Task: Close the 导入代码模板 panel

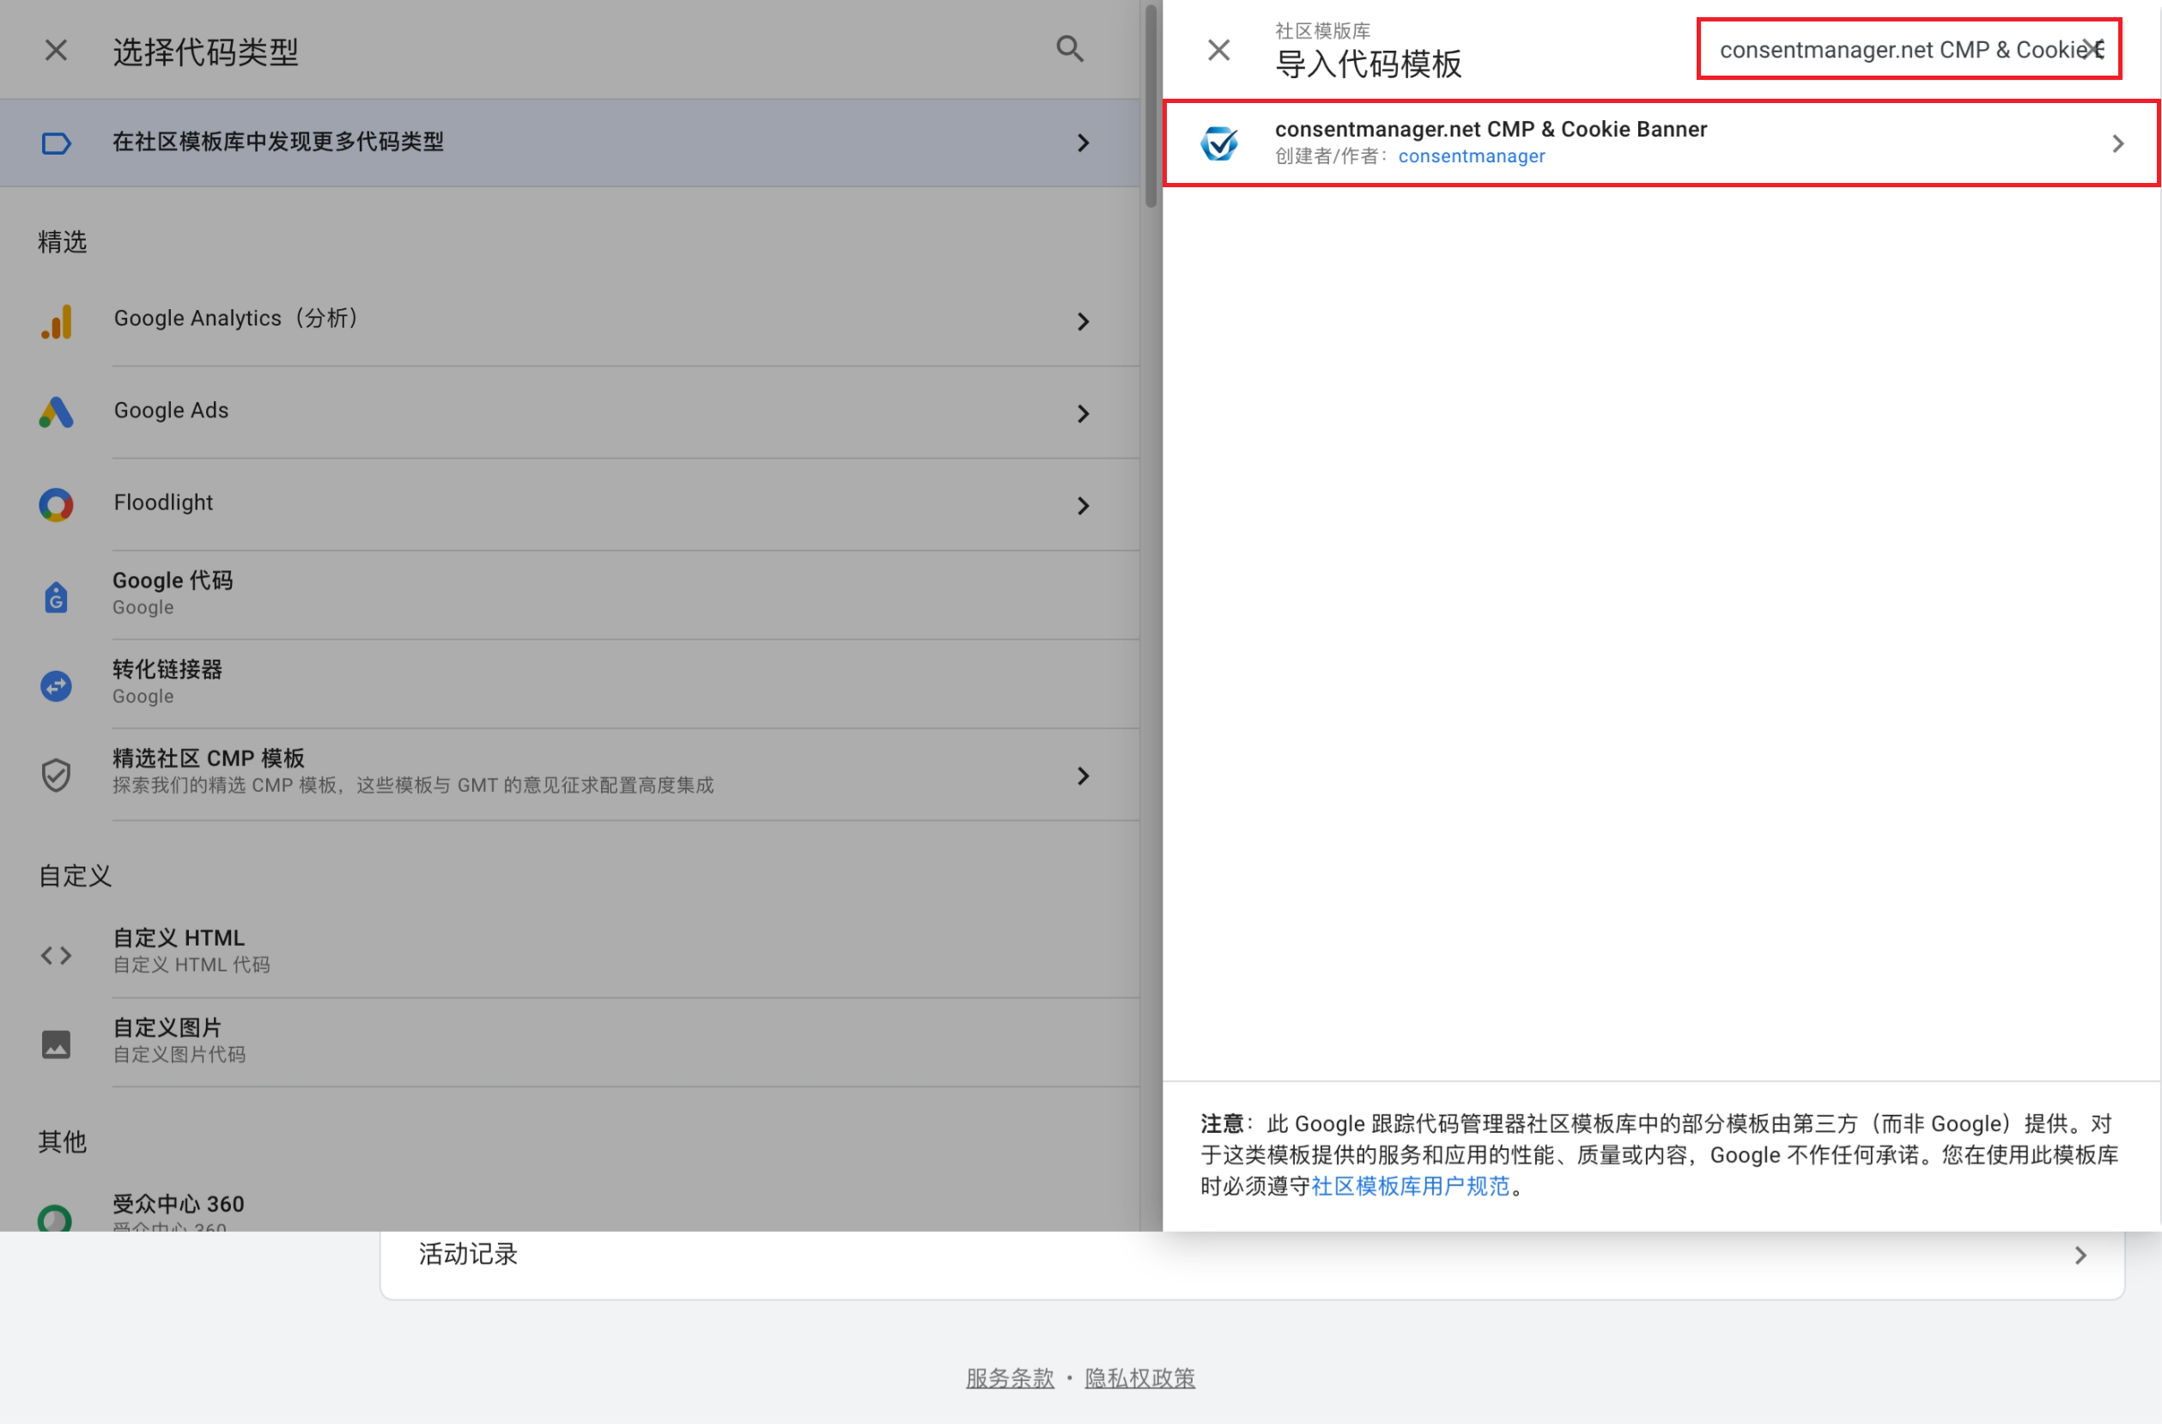Action: tap(1218, 50)
